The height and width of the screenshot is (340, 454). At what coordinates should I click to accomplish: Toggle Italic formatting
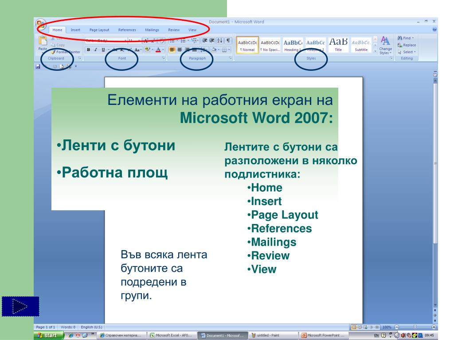pos(96,50)
